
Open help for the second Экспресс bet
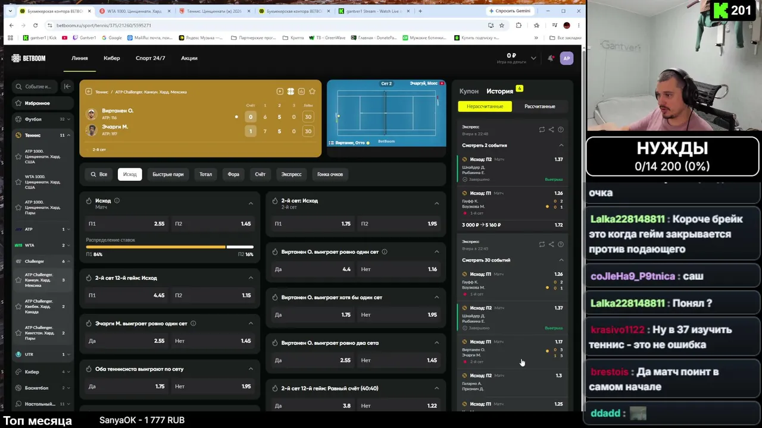point(561,244)
